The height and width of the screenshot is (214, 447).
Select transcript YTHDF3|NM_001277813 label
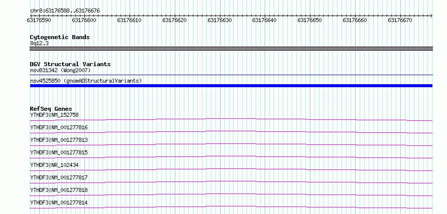[x=59, y=140]
